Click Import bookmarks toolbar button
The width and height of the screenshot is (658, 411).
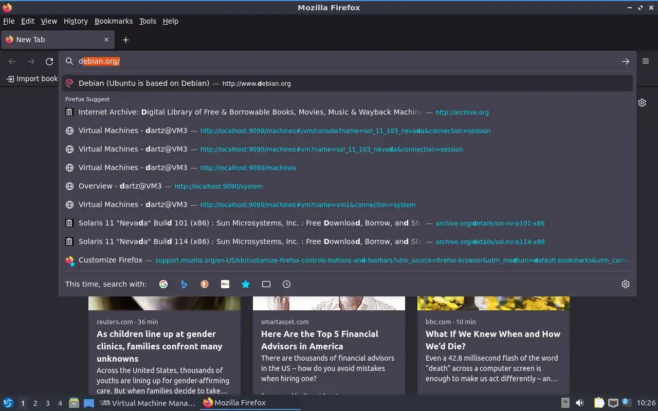[32, 79]
